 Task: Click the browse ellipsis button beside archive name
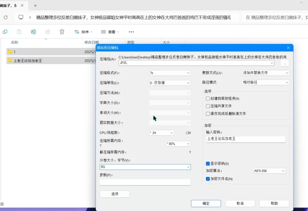(x=285, y=63)
